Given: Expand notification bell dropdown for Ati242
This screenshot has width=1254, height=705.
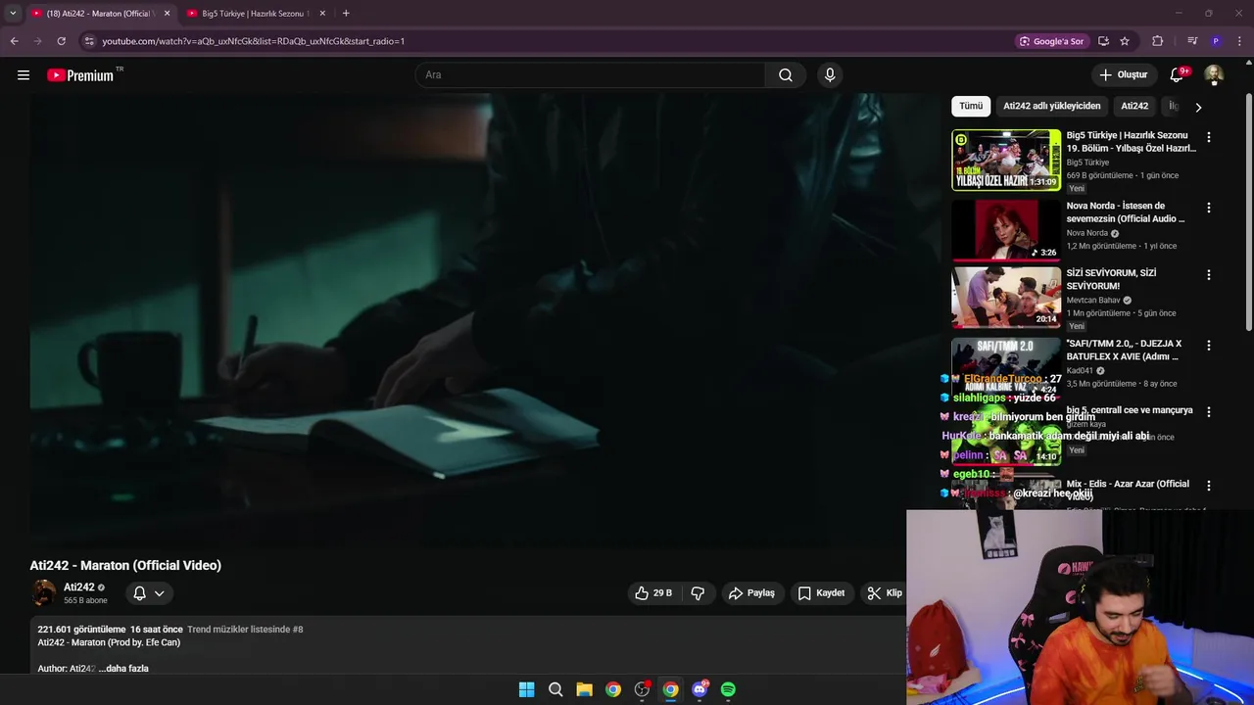Looking at the screenshot, I should coord(149,593).
